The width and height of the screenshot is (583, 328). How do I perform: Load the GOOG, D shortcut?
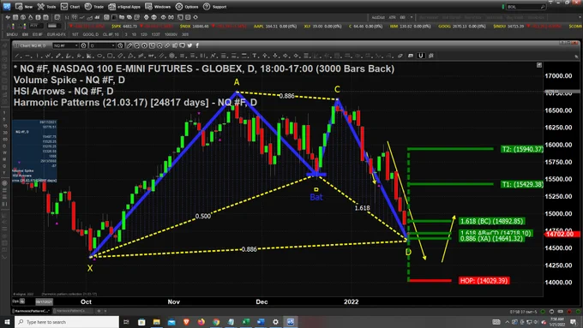[91, 34]
